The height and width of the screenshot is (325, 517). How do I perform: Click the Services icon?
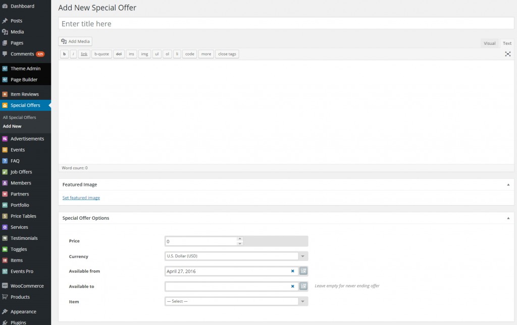[x=5, y=227]
